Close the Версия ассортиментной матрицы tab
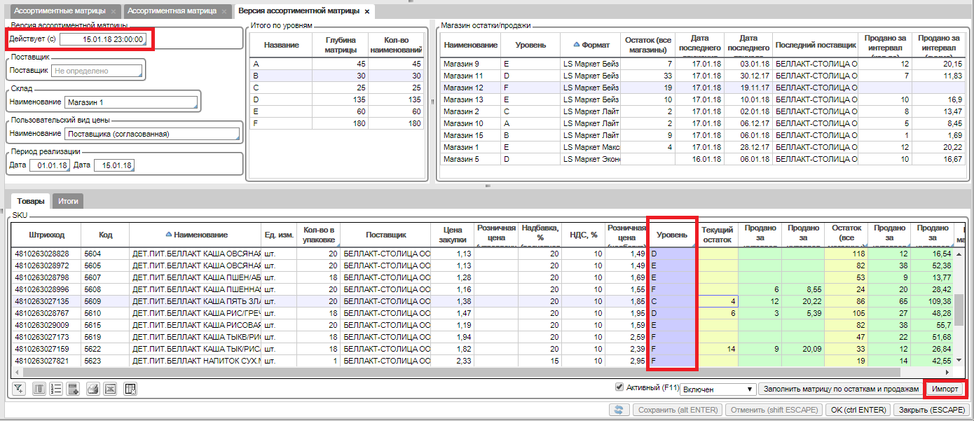 (367, 11)
